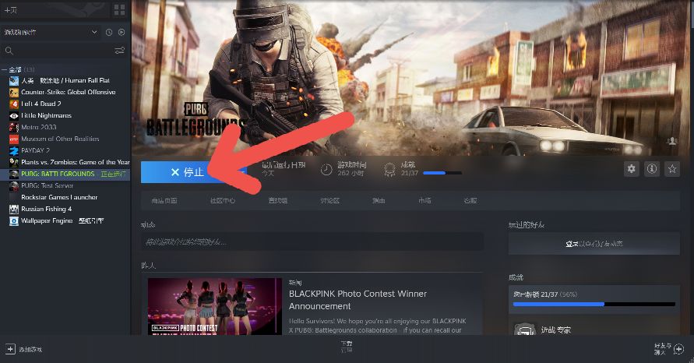The height and width of the screenshot is (363, 694).
Task: Click the playtime clock icon
Action: [326, 169]
